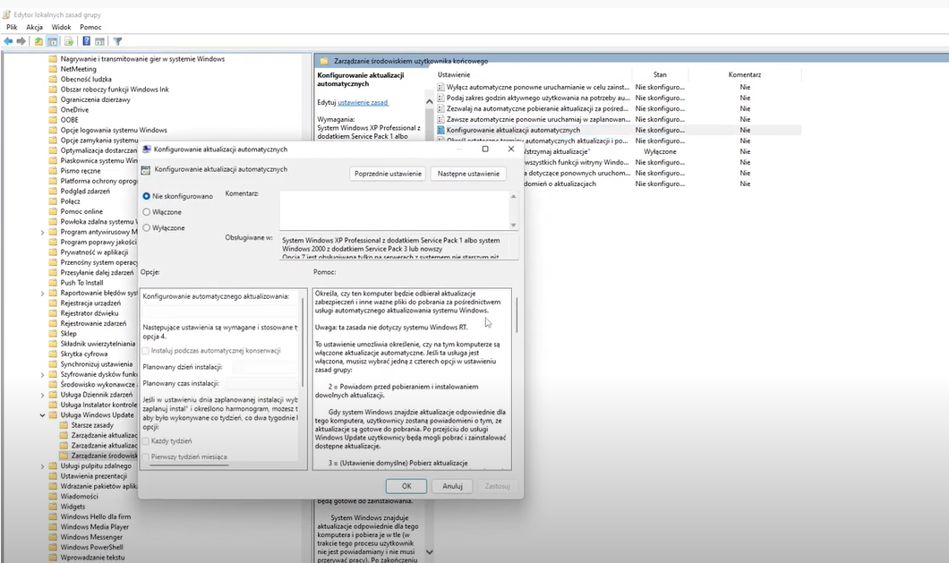Click the Anuluj button
Viewport: 949px width, 563px height.
pyautogui.click(x=452, y=486)
